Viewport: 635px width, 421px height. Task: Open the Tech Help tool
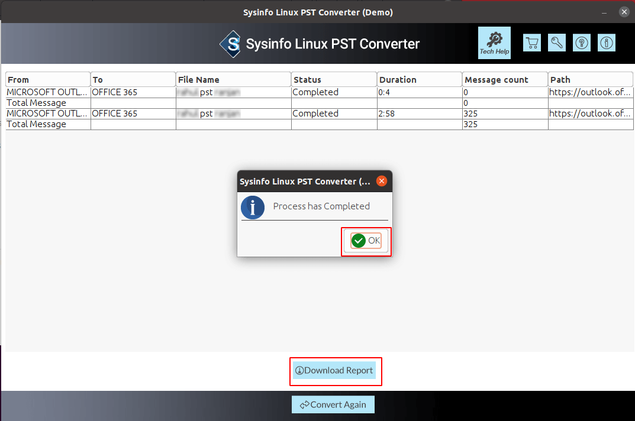tap(494, 43)
